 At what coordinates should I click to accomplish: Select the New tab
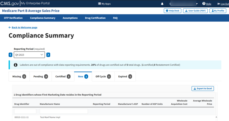[83, 76]
